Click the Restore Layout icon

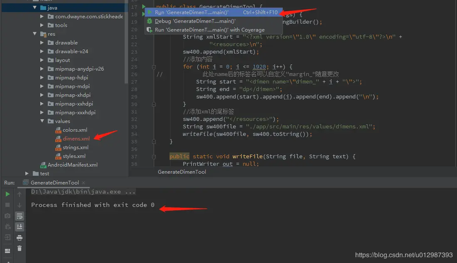(x=7, y=251)
